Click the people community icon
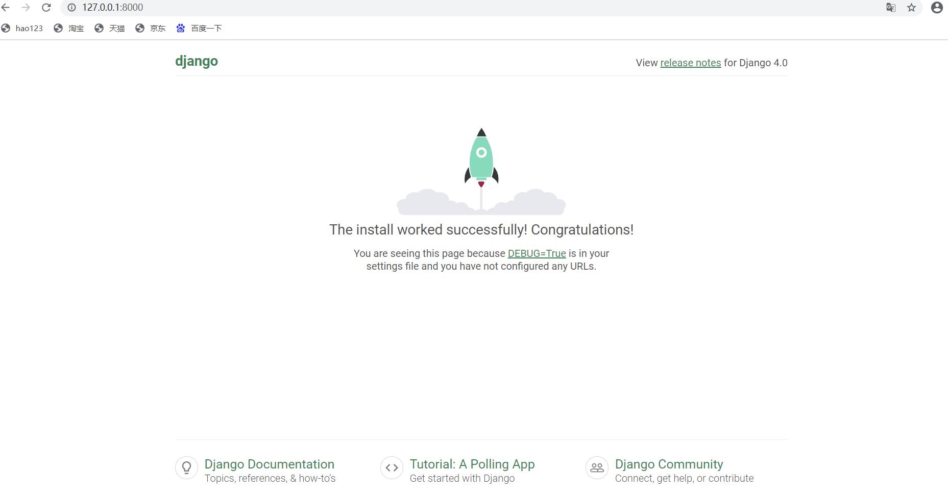This screenshot has width=948, height=495. (x=597, y=467)
